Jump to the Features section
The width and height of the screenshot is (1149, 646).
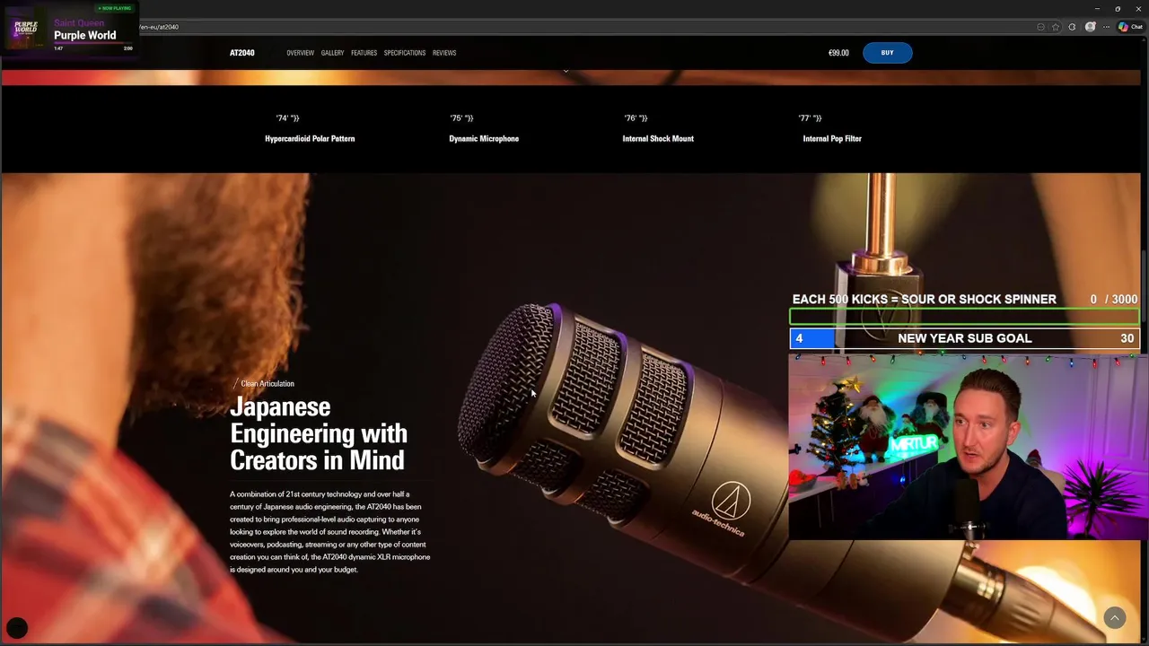pos(364,53)
